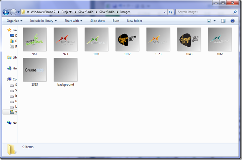The width and height of the screenshot is (242, 160).
Task: Open the Share with menu
Action: pyautogui.click(x=73, y=21)
